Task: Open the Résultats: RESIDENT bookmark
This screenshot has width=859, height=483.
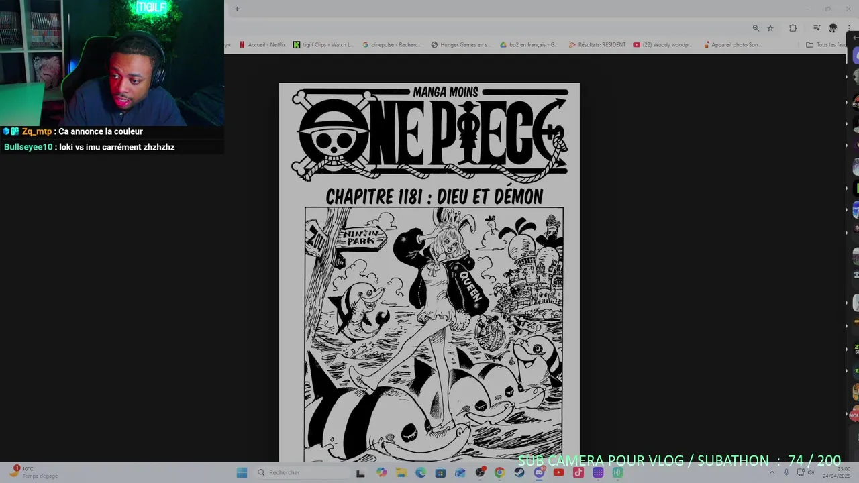Action: [x=597, y=45]
